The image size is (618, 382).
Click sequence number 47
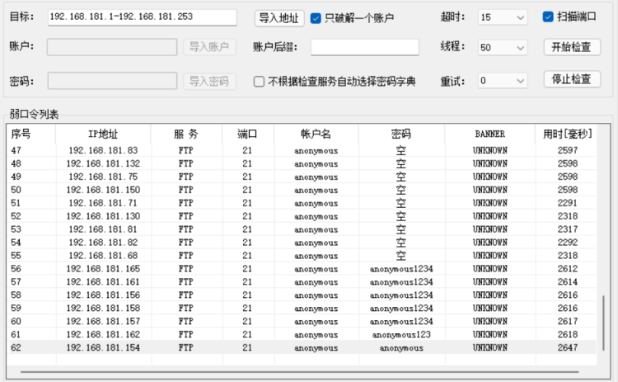click(16, 150)
